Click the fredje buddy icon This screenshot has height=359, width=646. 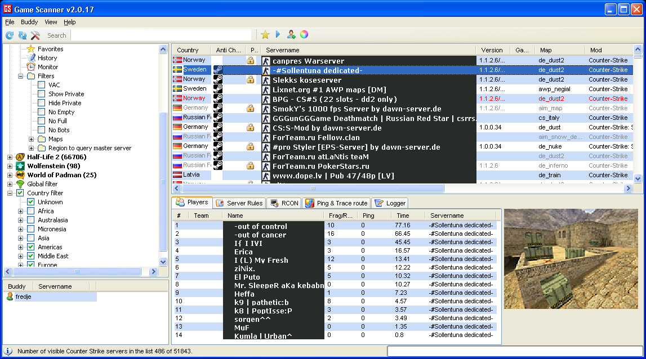point(10,297)
